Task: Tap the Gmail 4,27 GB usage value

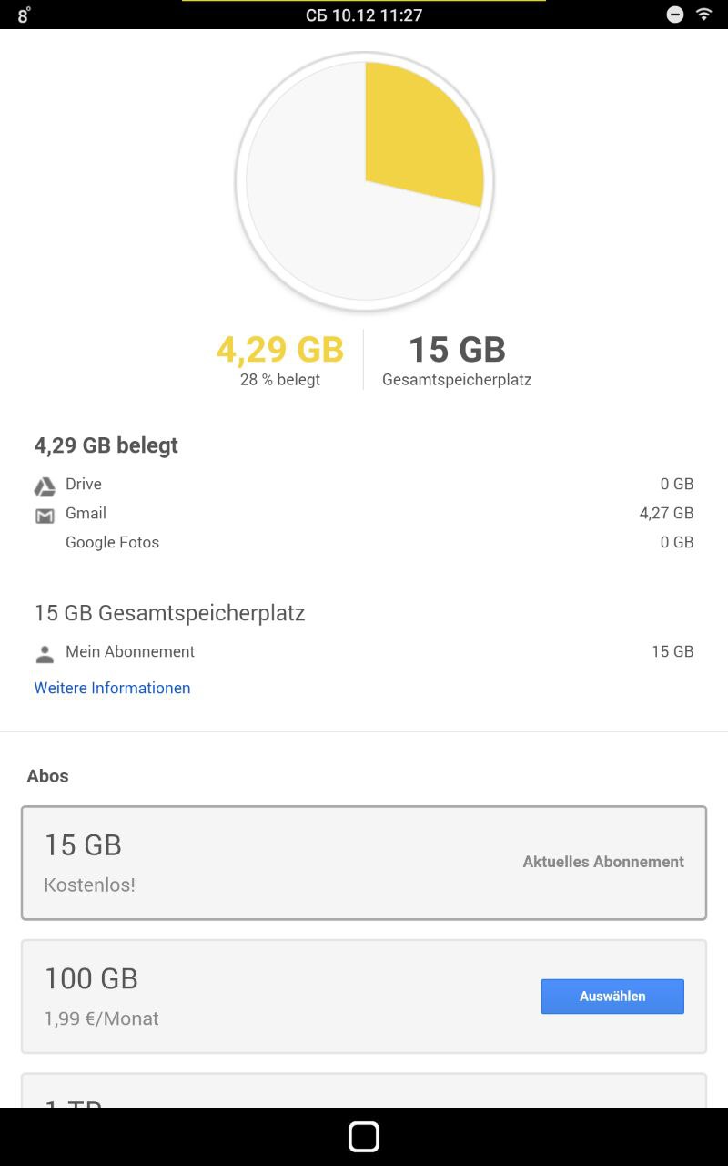Action: pyautogui.click(x=666, y=513)
